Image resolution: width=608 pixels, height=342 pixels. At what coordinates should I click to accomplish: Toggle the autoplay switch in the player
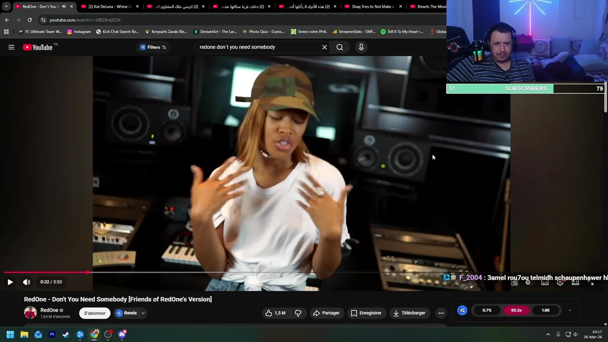pyautogui.click(x=529, y=282)
